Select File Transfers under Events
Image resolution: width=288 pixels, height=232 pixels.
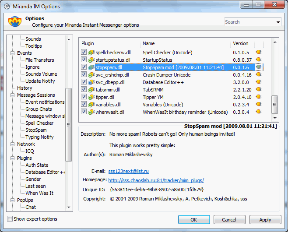(40, 60)
